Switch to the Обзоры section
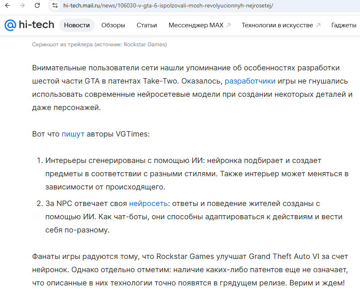 113,25
